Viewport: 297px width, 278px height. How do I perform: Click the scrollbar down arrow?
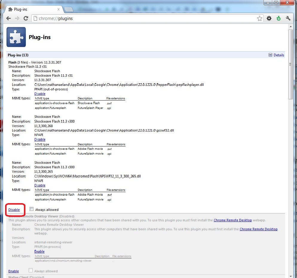[x=290, y=276]
